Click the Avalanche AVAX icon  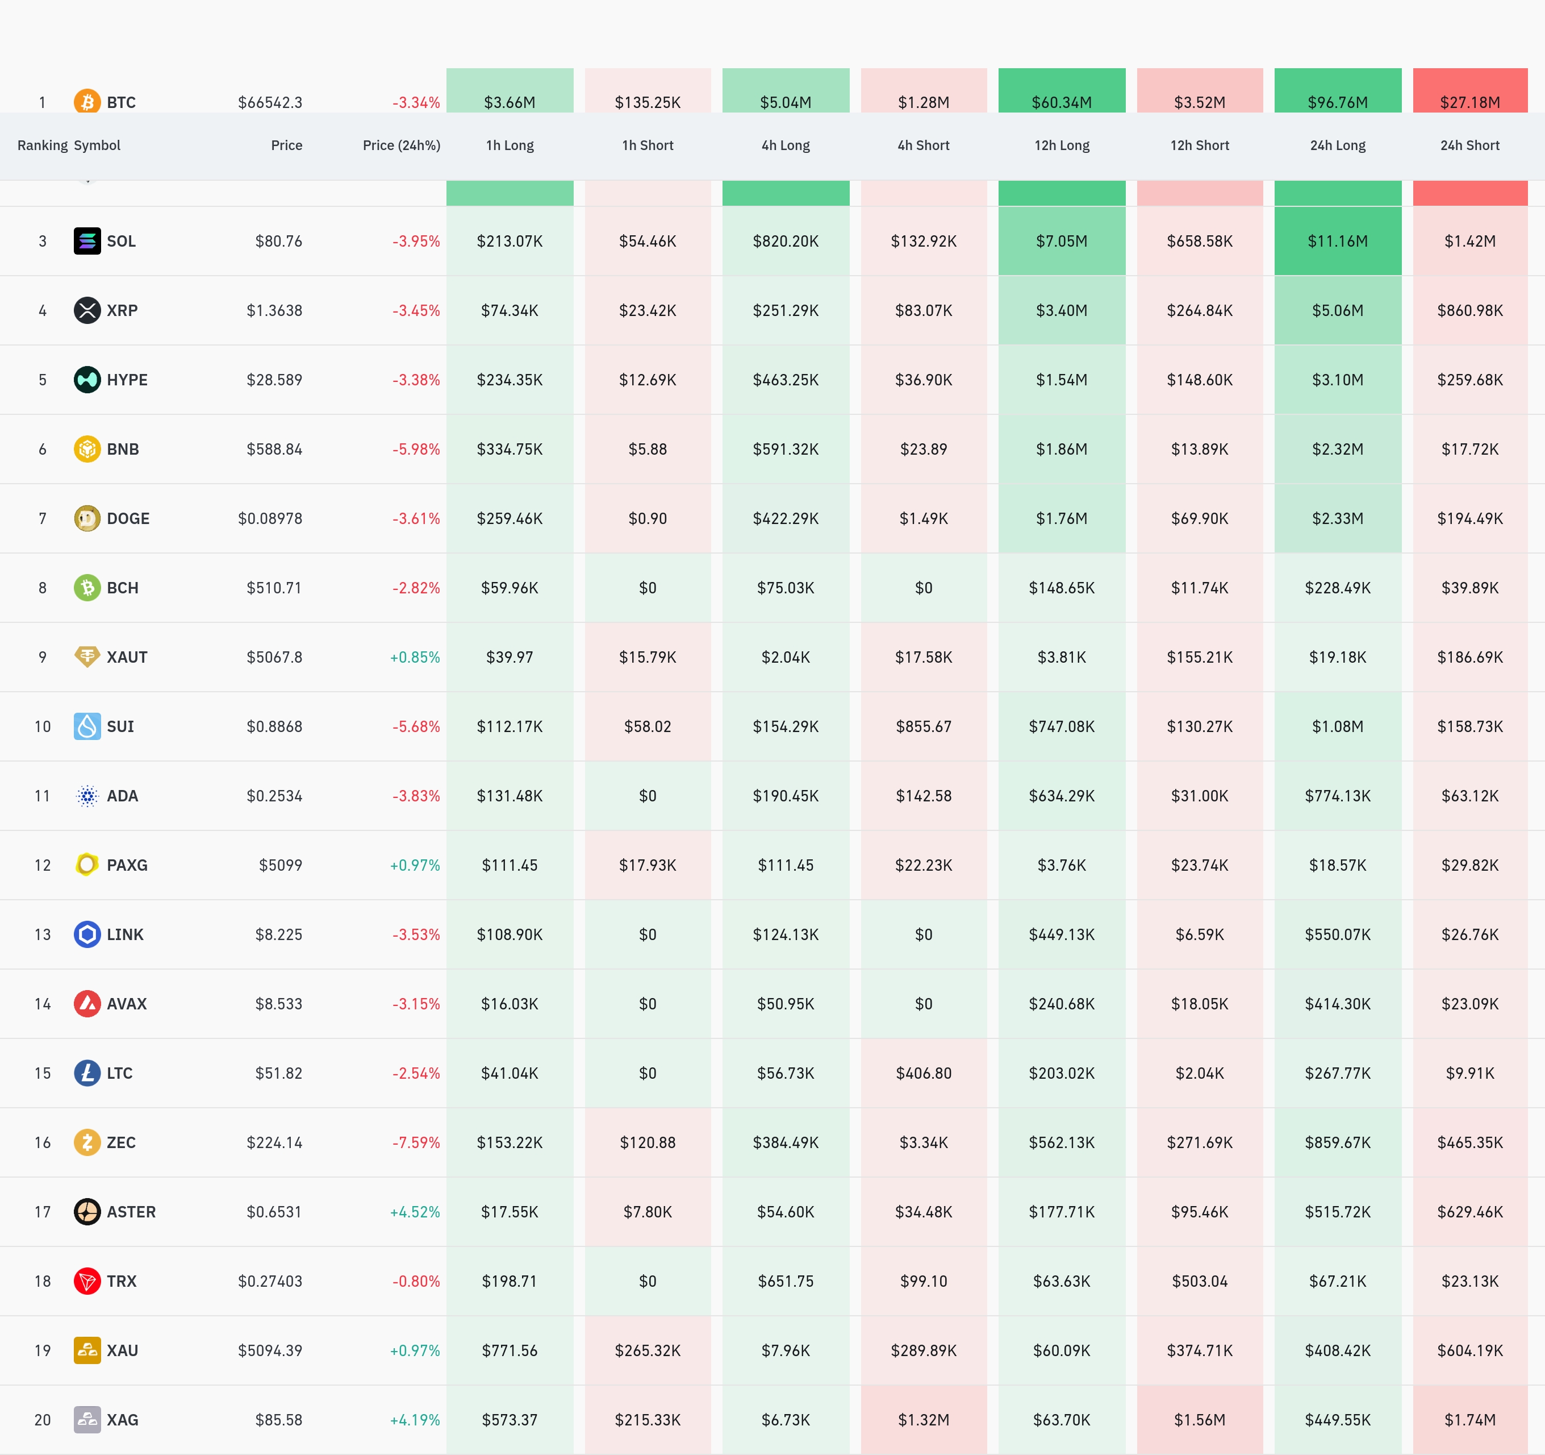click(x=87, y=1003)
